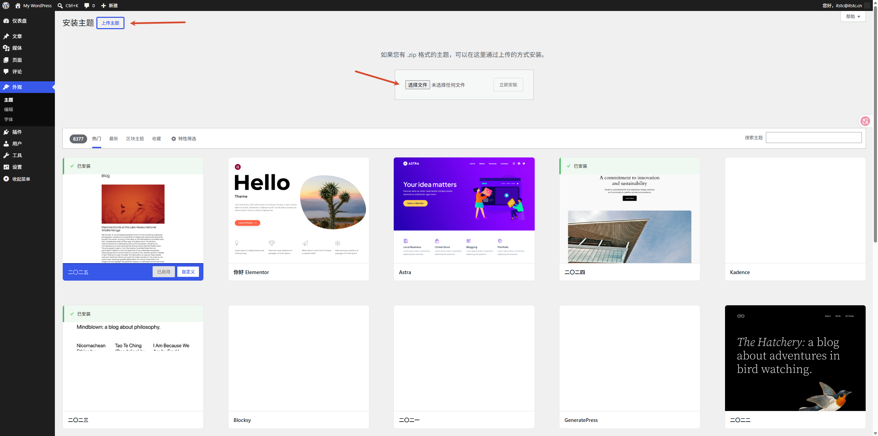This screenshot has width=878, height=436.
Task: Open the Ctrl+K search command
Action: point(68,5)
